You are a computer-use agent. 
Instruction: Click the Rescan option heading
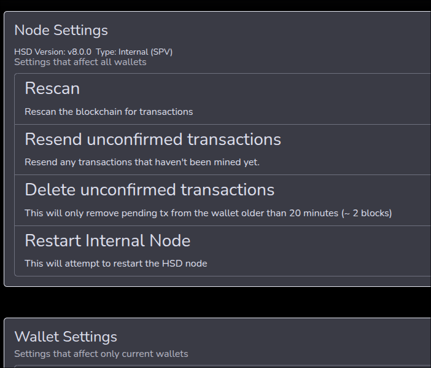[x=52, y=88]
